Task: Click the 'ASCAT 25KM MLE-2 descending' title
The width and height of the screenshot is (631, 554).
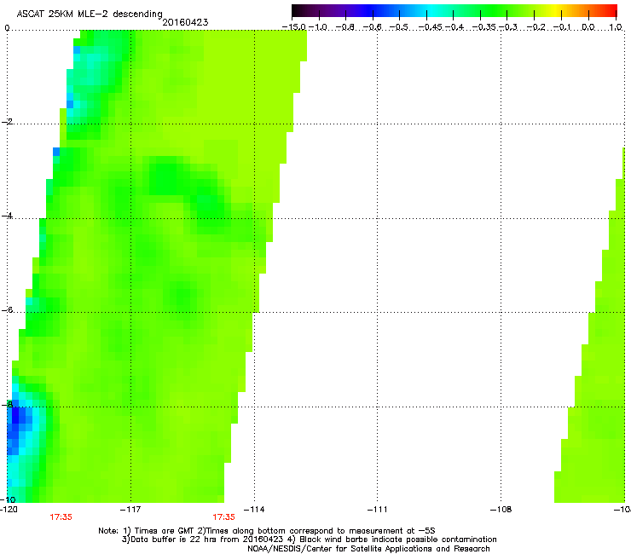Action: click(x=90, y=14)
